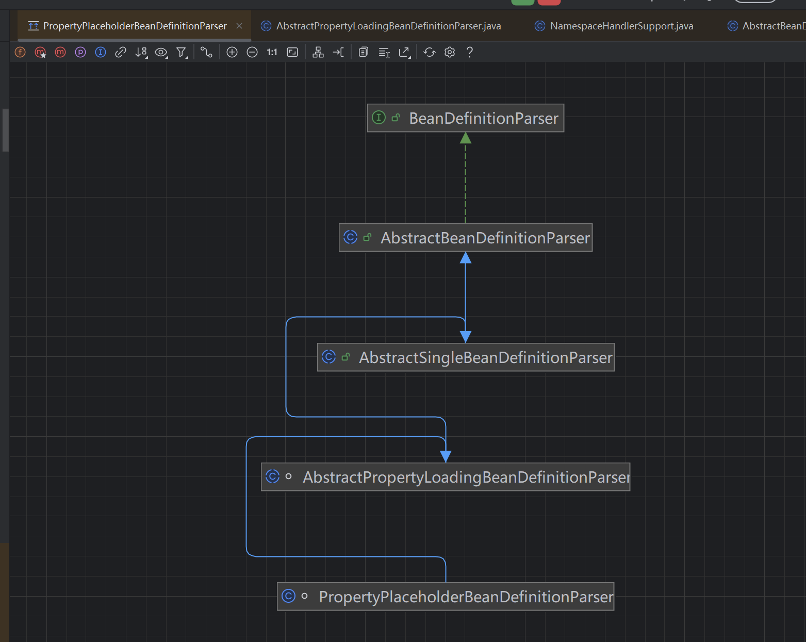806x642 pixels.
Task: Click the class icon on AbstractSingleBeanDefinitionParser node
Action: pyautogui.click(x=328, y=357)
